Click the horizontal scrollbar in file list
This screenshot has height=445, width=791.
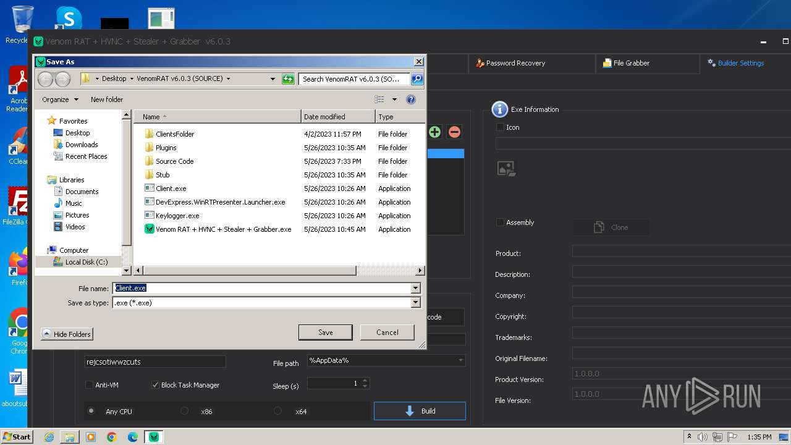tap(250, 271)
